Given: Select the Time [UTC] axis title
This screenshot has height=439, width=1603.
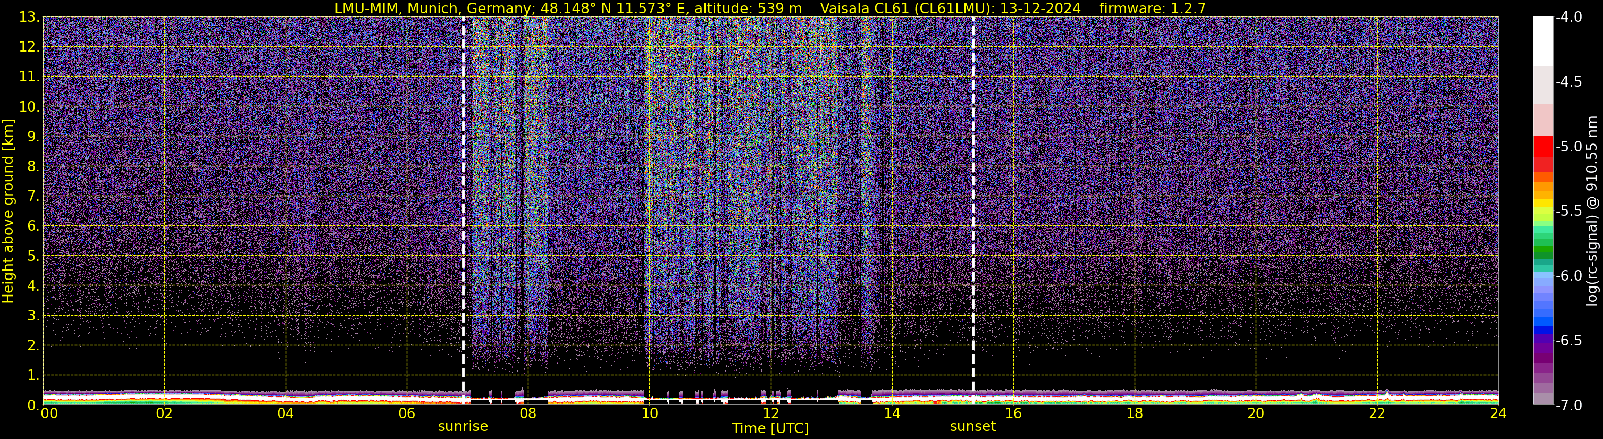Looking at the screenshot, I should [x=770, y=428].
